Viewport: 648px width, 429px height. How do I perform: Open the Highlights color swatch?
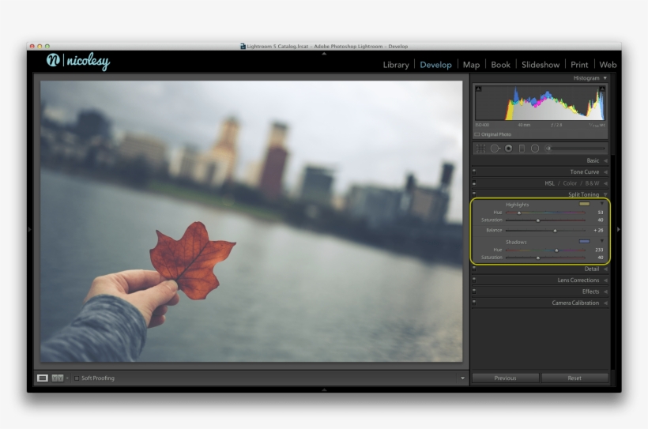(584, 204)
